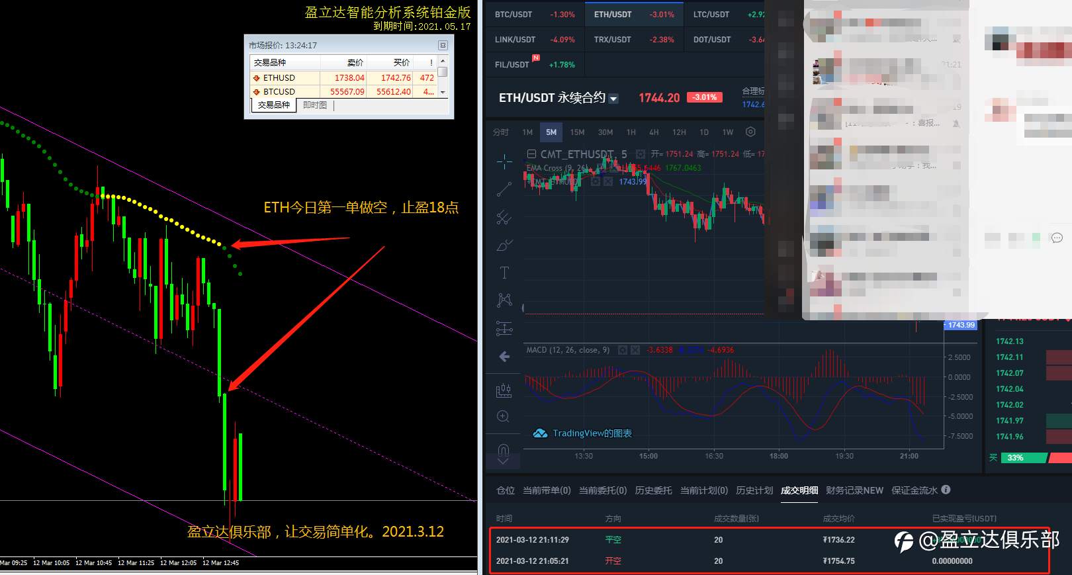Open the 仓位 positions tab
This screenshot has height=575, width=1072.
[506, 490]
